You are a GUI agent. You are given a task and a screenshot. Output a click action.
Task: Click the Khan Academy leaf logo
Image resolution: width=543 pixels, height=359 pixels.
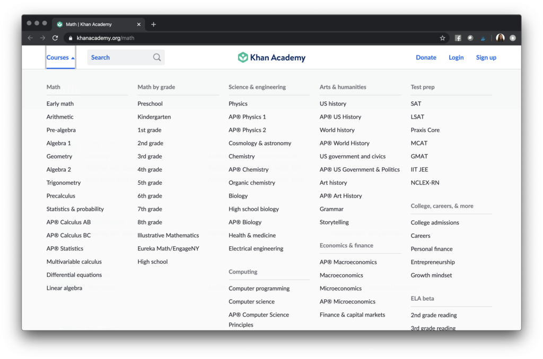pos(243,57)
